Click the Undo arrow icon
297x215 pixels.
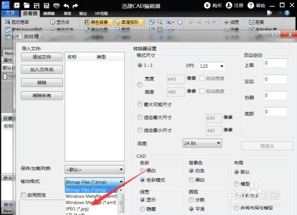click(66, 6)
